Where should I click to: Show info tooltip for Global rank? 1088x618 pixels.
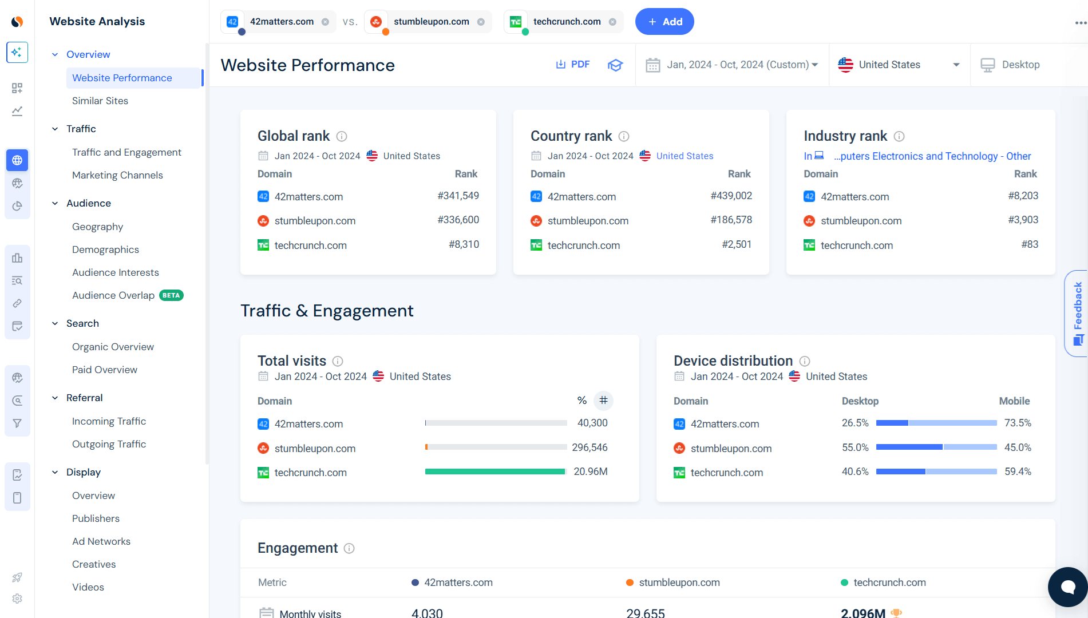342,136
